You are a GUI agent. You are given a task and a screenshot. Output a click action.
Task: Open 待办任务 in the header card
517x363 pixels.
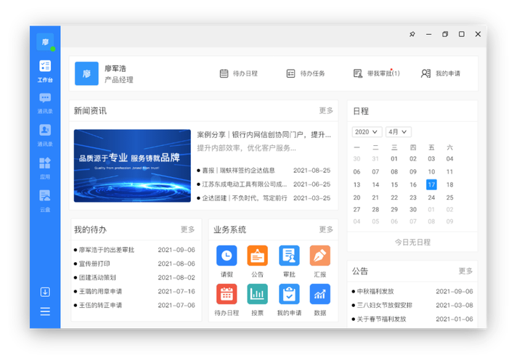coord(306,73)
